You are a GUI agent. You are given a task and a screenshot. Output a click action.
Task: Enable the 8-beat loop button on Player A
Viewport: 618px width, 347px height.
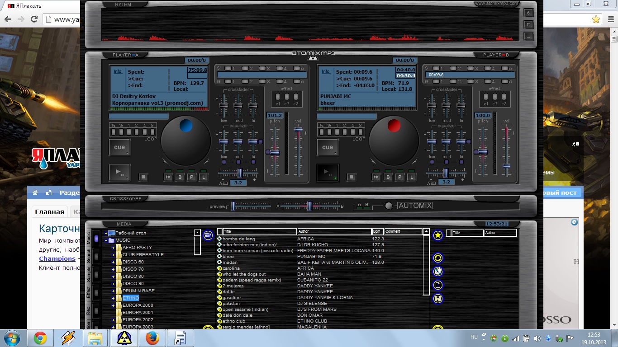click(x=152, y=132)
